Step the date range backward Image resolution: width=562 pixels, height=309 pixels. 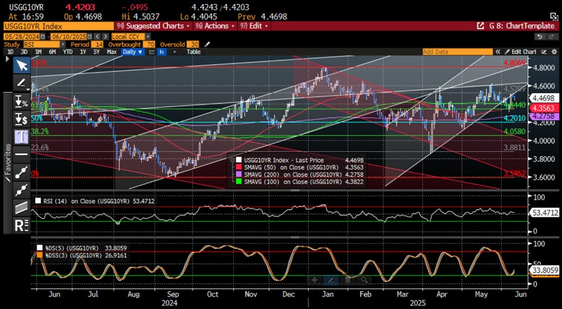click(x=98, y=37)
